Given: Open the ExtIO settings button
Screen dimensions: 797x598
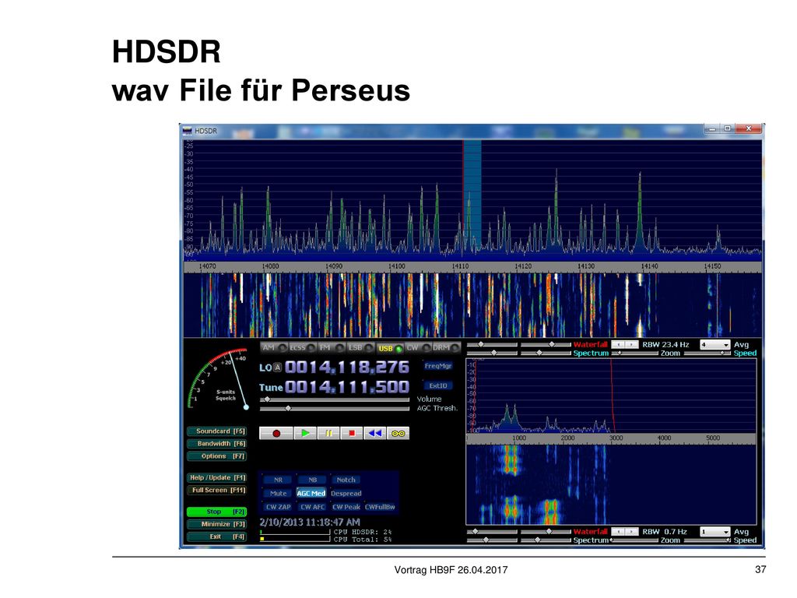Looking at the screenshot, I should click(437, 385).
